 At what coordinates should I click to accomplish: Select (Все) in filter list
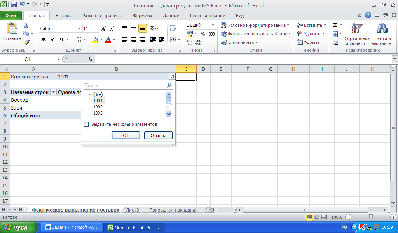coord(98,94)
